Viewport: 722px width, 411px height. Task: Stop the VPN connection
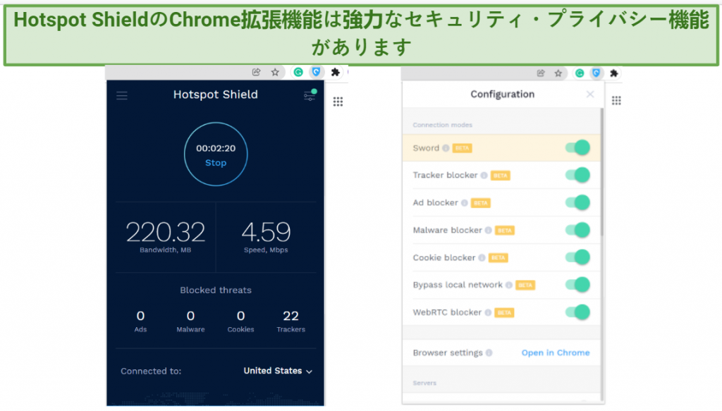coord(216,163)
